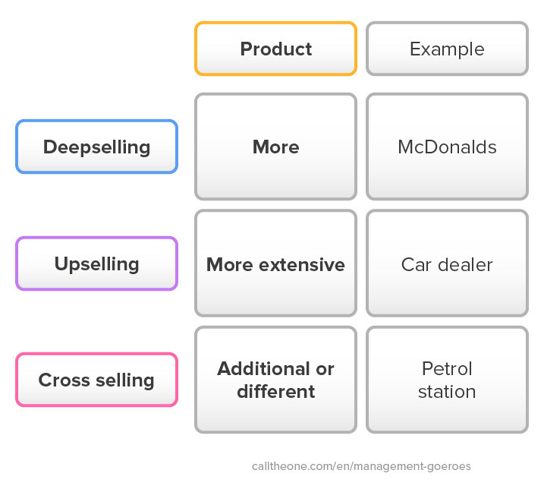Click the pink Cross selling label

coord(97,380)
